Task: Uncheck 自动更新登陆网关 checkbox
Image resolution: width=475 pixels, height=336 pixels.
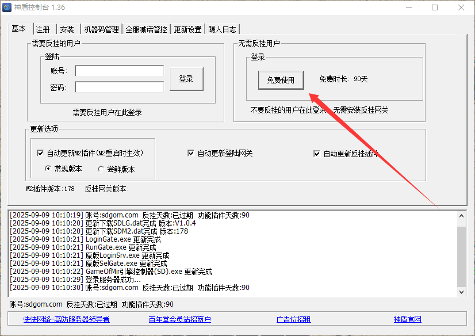Action: 191,154
